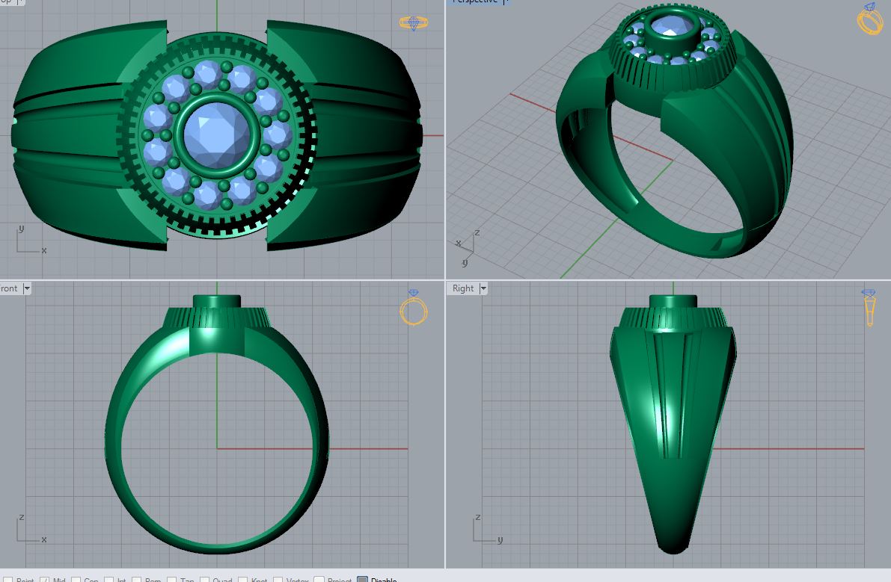
Task: Open the Right viewport dropdown arrow
Action: coord(483,288)
